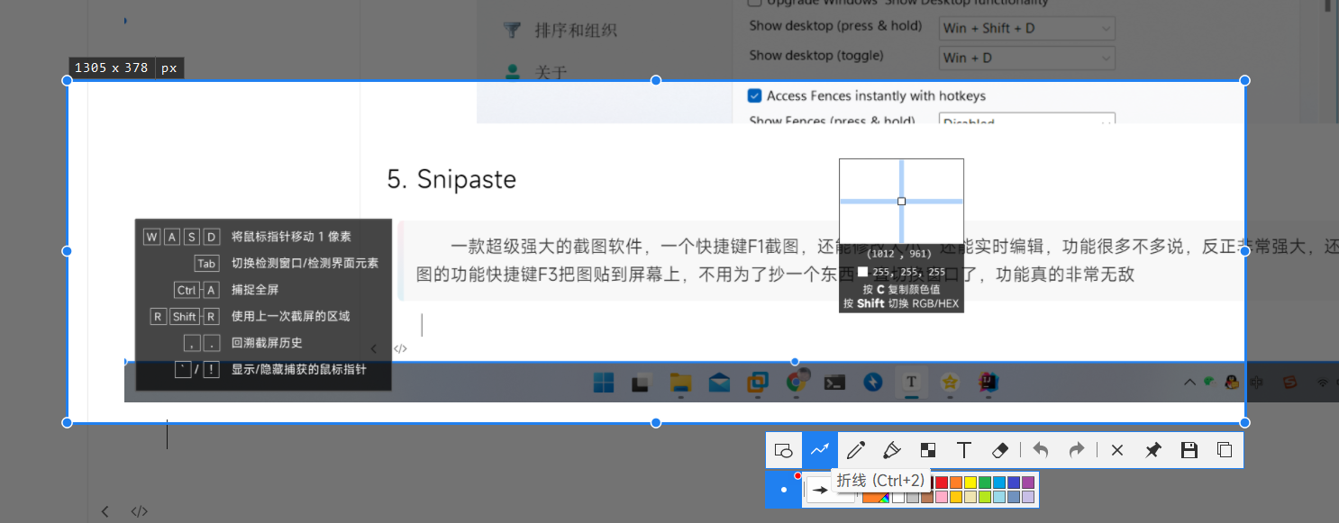1339x523 pixels.
Task: Click the line thickness dot selector
Action: [x=784, y=490]
